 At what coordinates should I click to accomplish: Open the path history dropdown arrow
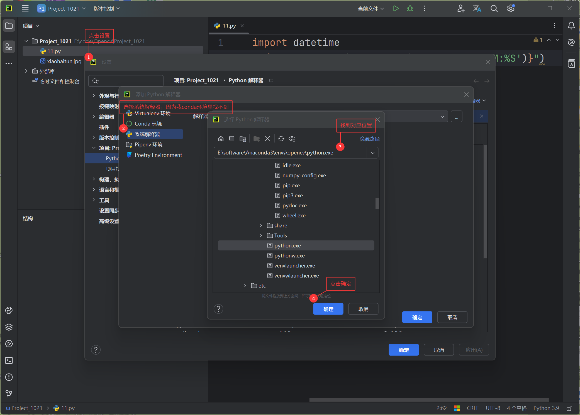pyautogui.click(x=372, y=153)
